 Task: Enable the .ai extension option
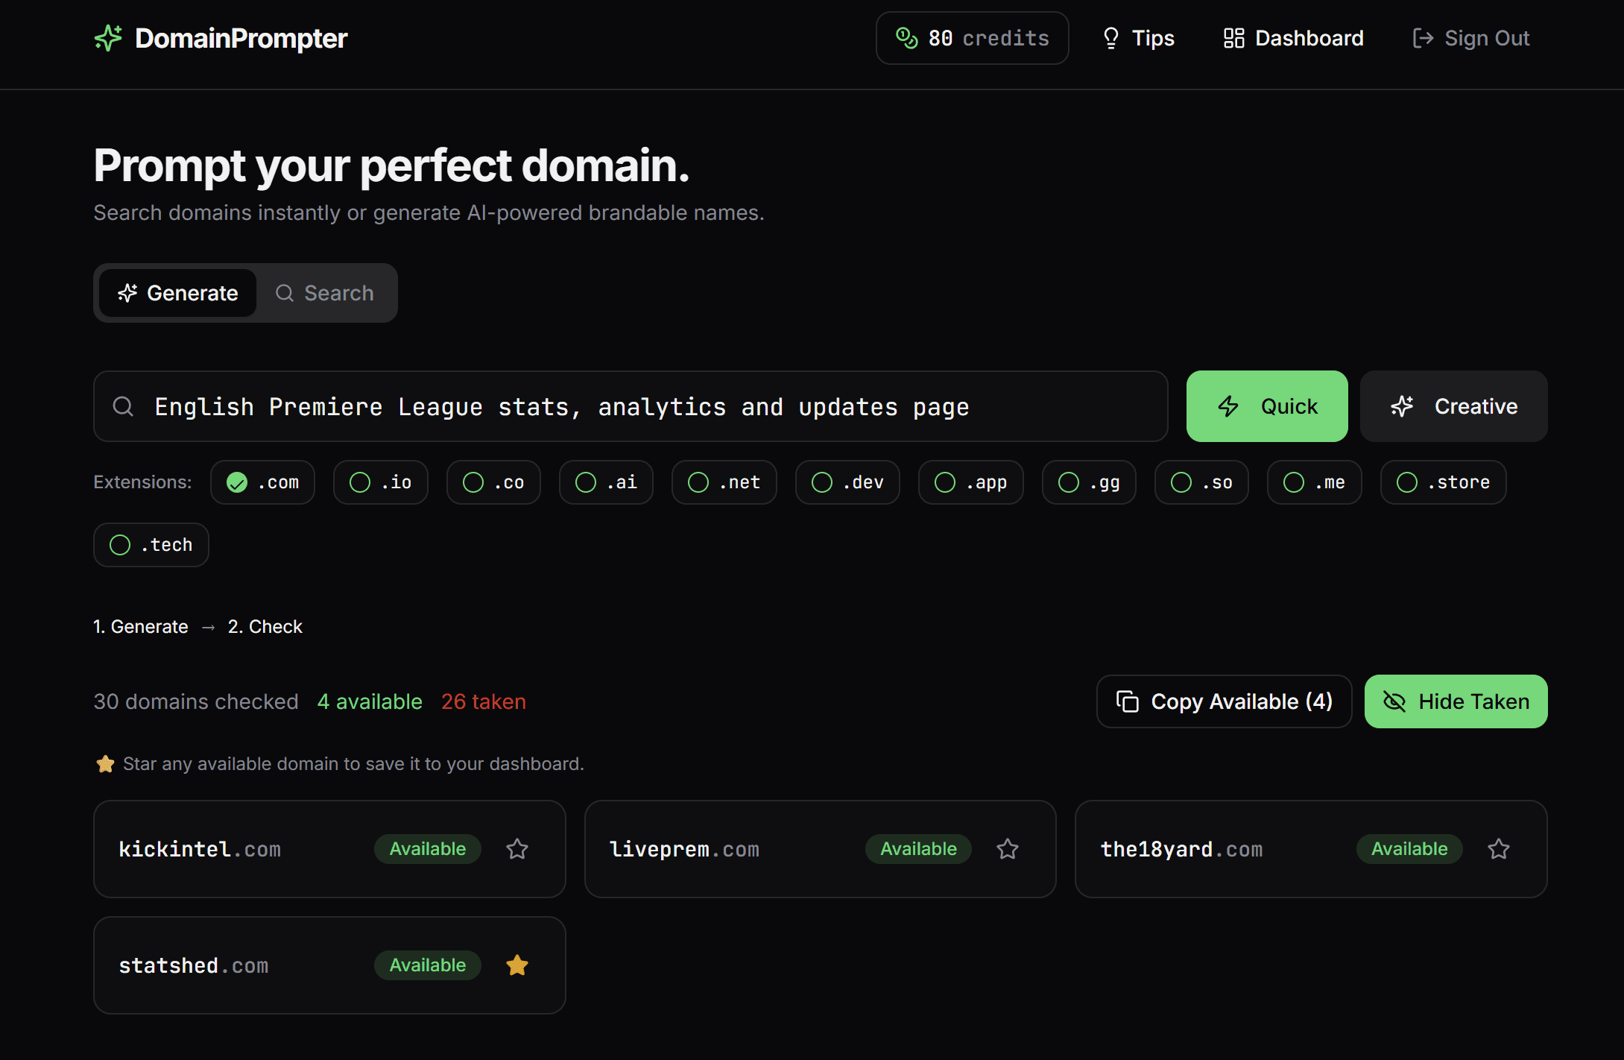[x=606, y=482]
